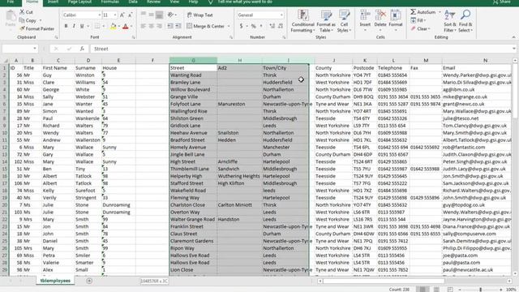Image resolution: width=519 pixels, height=292 pixels.
Task: Toggle Center horizontal alignment
Action: tap(152, 26)
